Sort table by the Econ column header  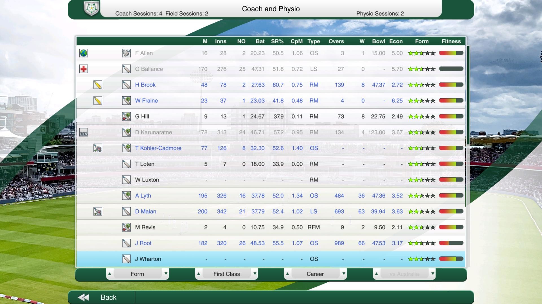point(396,41)
